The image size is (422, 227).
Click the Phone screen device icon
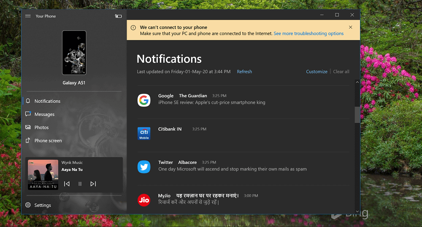[x=28, y=140]
